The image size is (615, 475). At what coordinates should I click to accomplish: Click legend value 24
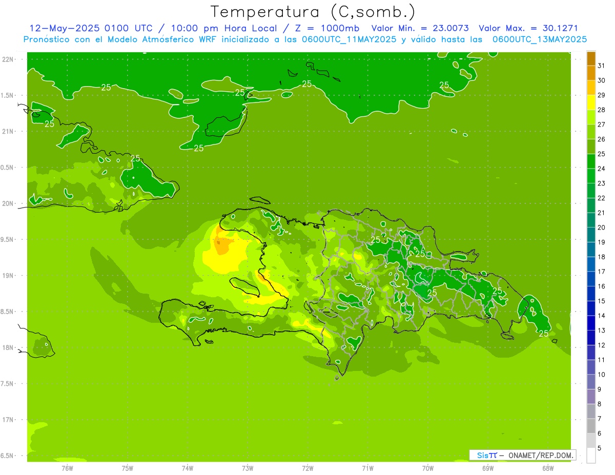click(x=601, y=169)
